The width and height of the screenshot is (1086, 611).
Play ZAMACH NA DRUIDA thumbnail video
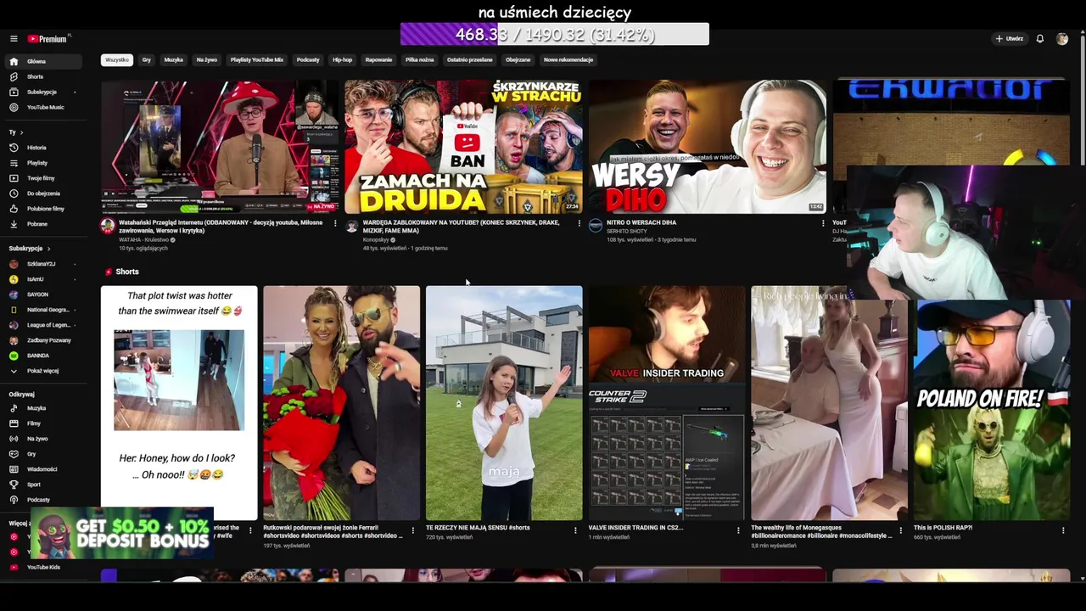point(463,146)
